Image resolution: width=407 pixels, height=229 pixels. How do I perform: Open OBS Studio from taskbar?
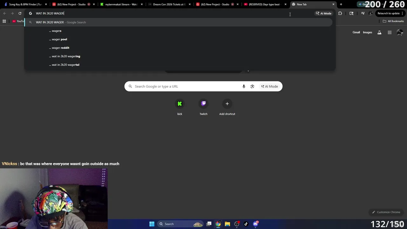tap(237, 224)
